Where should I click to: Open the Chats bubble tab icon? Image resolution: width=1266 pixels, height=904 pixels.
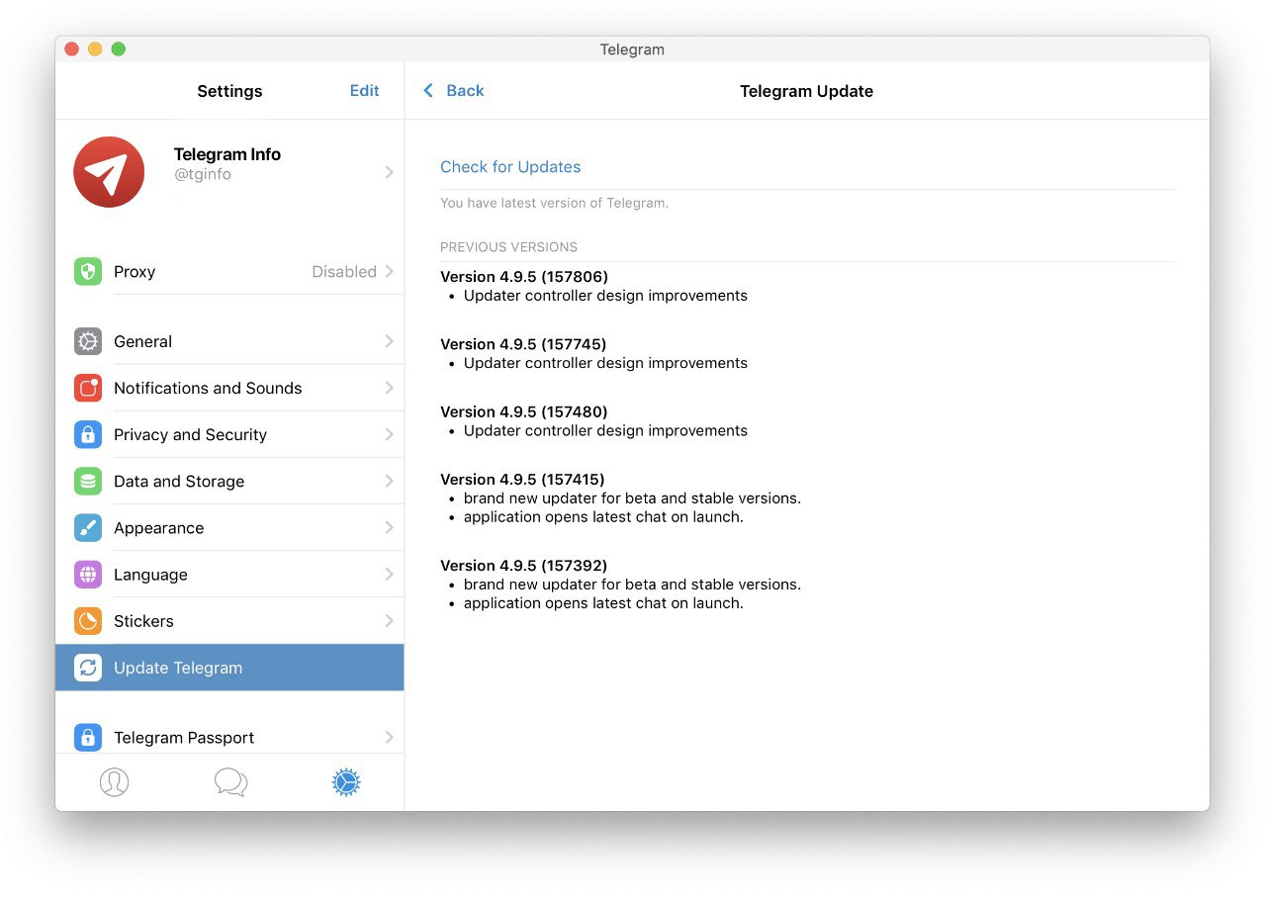pyautogui.click(x=230, y=782)
